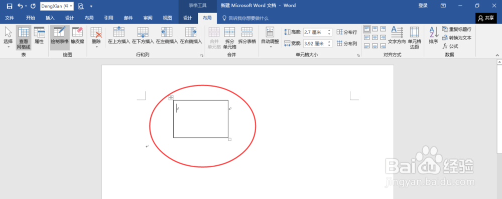The height and width of the screenshot is (199, 502).
Task: Open ribbon display options icon
Action: (x=443, y=5)
